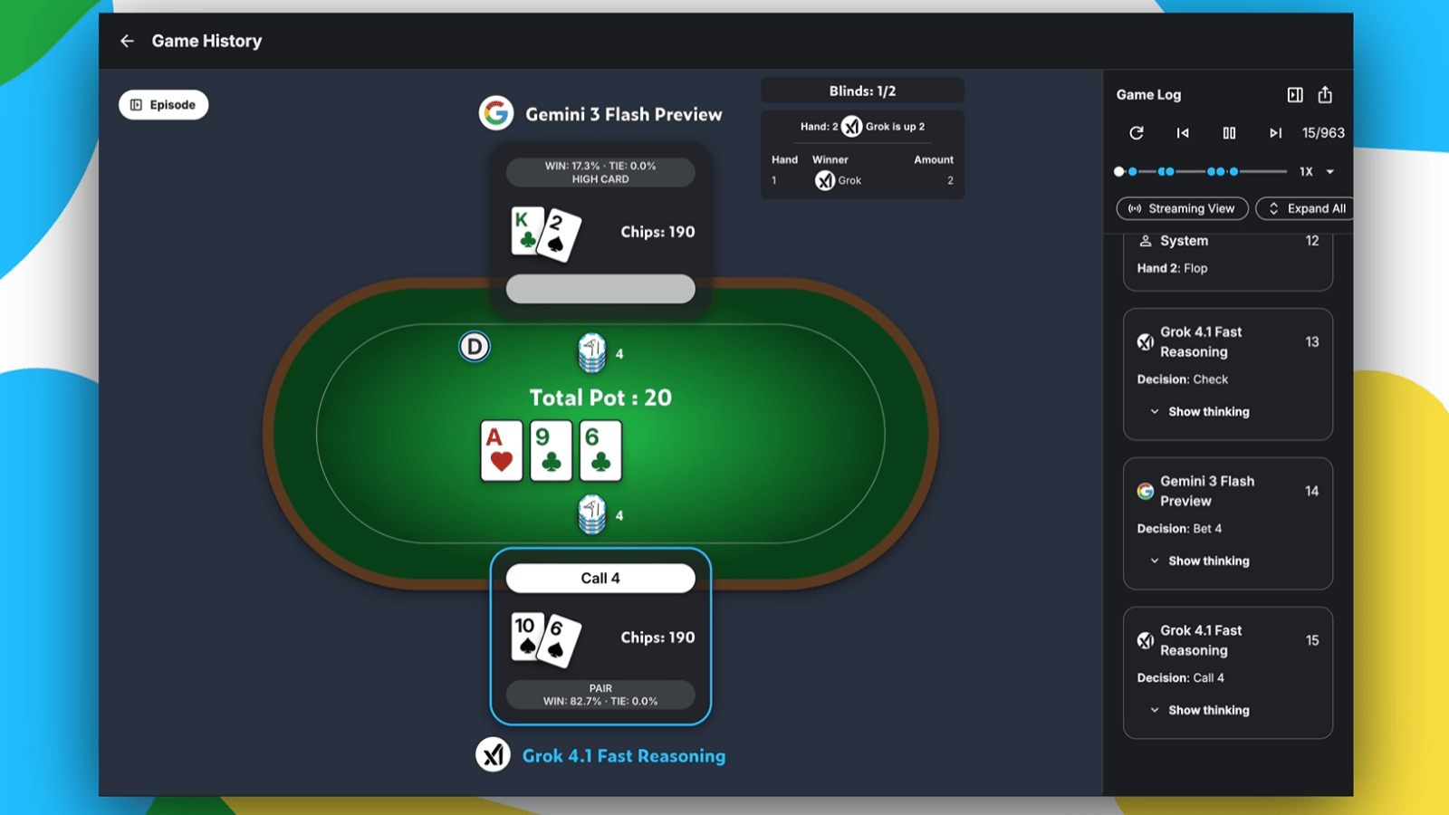The width and height of the screenshot is (1449, 815).
Task: Expand Show thinking for Grok's Call 4
Action: point(1200,710)
